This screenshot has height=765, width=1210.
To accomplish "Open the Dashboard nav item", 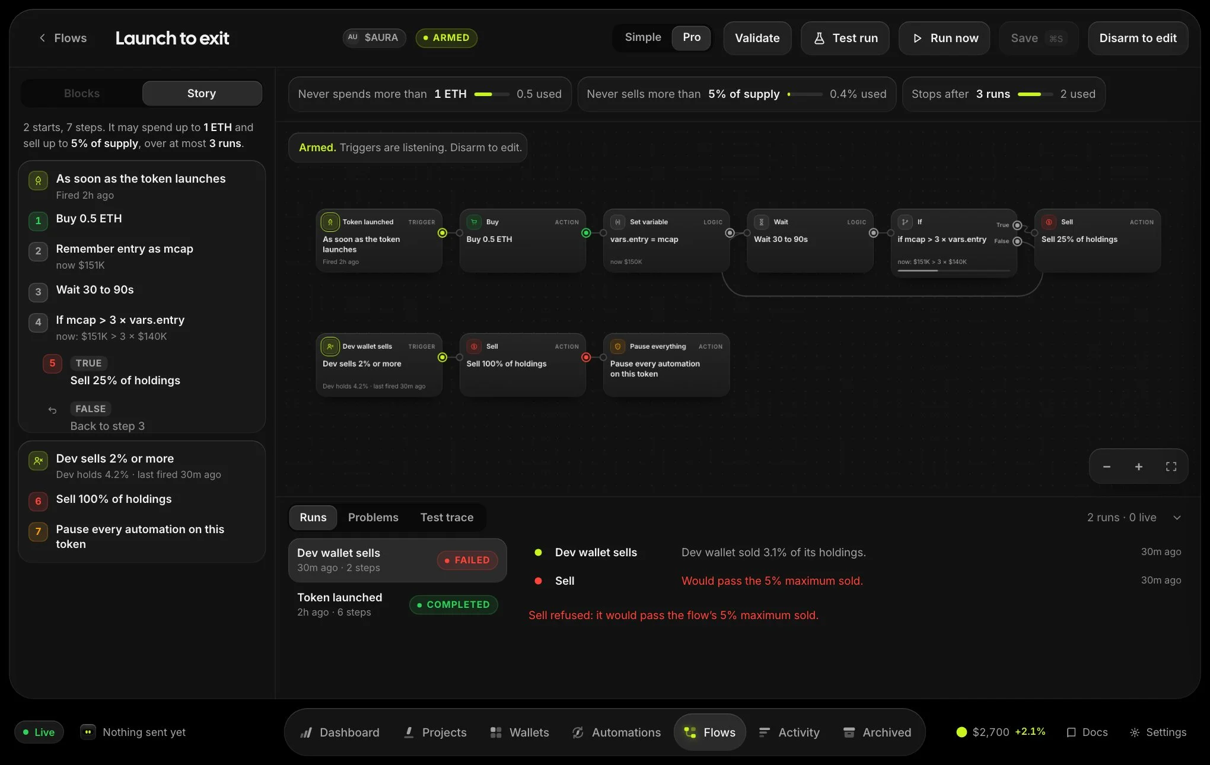I will [x=340, y=732].
